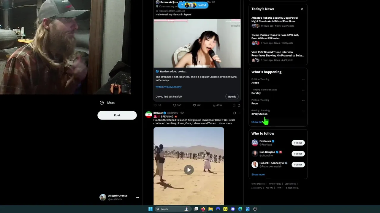Open IIR Now profile avatar
The width and height of the screenshot is (380, 213).
[148, 115]
